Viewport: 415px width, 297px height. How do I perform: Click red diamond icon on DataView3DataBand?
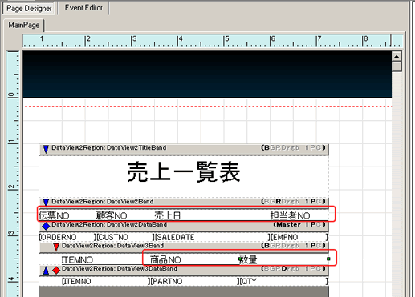coord(56,271)
